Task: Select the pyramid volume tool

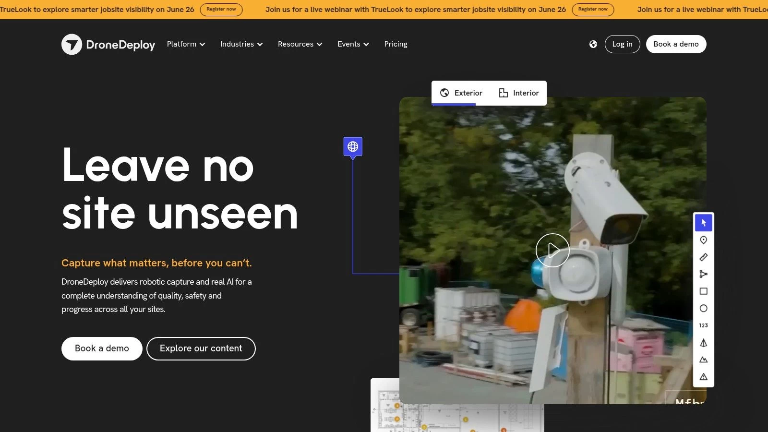Action: click(704, 343)
